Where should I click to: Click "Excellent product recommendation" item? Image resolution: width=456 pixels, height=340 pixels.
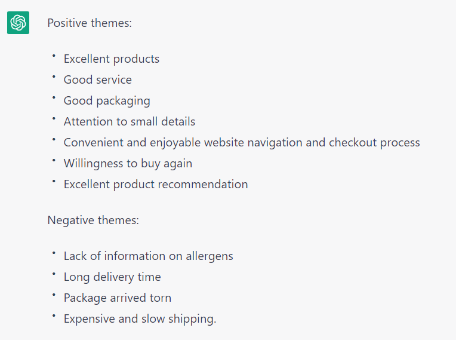(x=156, y=185)
